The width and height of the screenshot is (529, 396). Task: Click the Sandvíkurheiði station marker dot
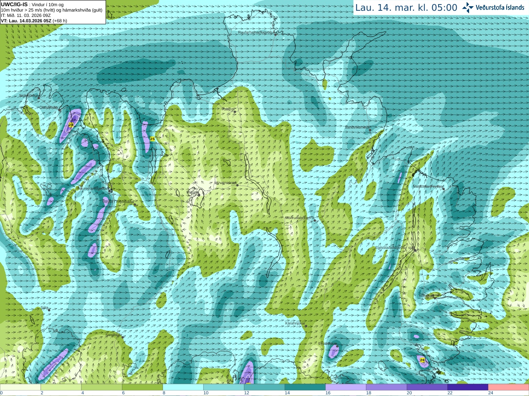(x=370, y=130)
